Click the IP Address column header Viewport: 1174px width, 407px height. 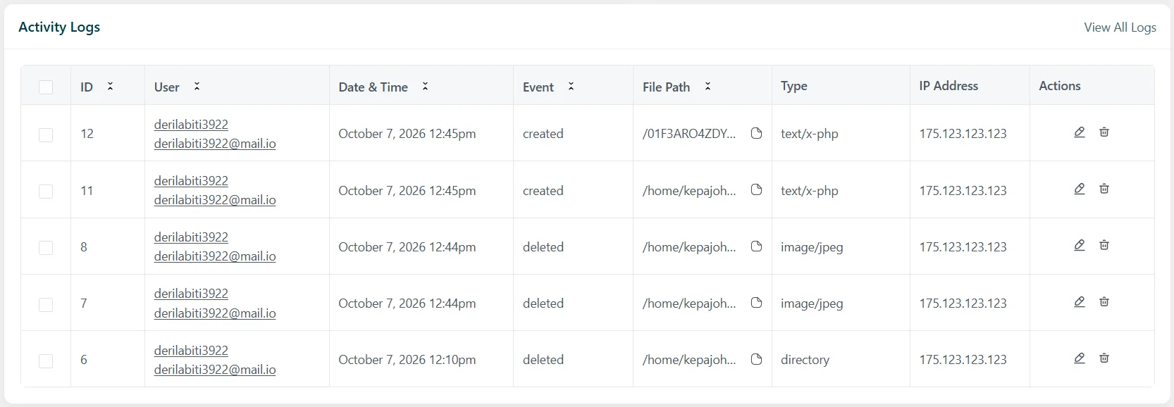tap(949, 85)
